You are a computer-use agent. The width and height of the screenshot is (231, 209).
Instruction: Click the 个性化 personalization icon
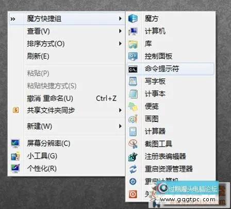point(15,169)
